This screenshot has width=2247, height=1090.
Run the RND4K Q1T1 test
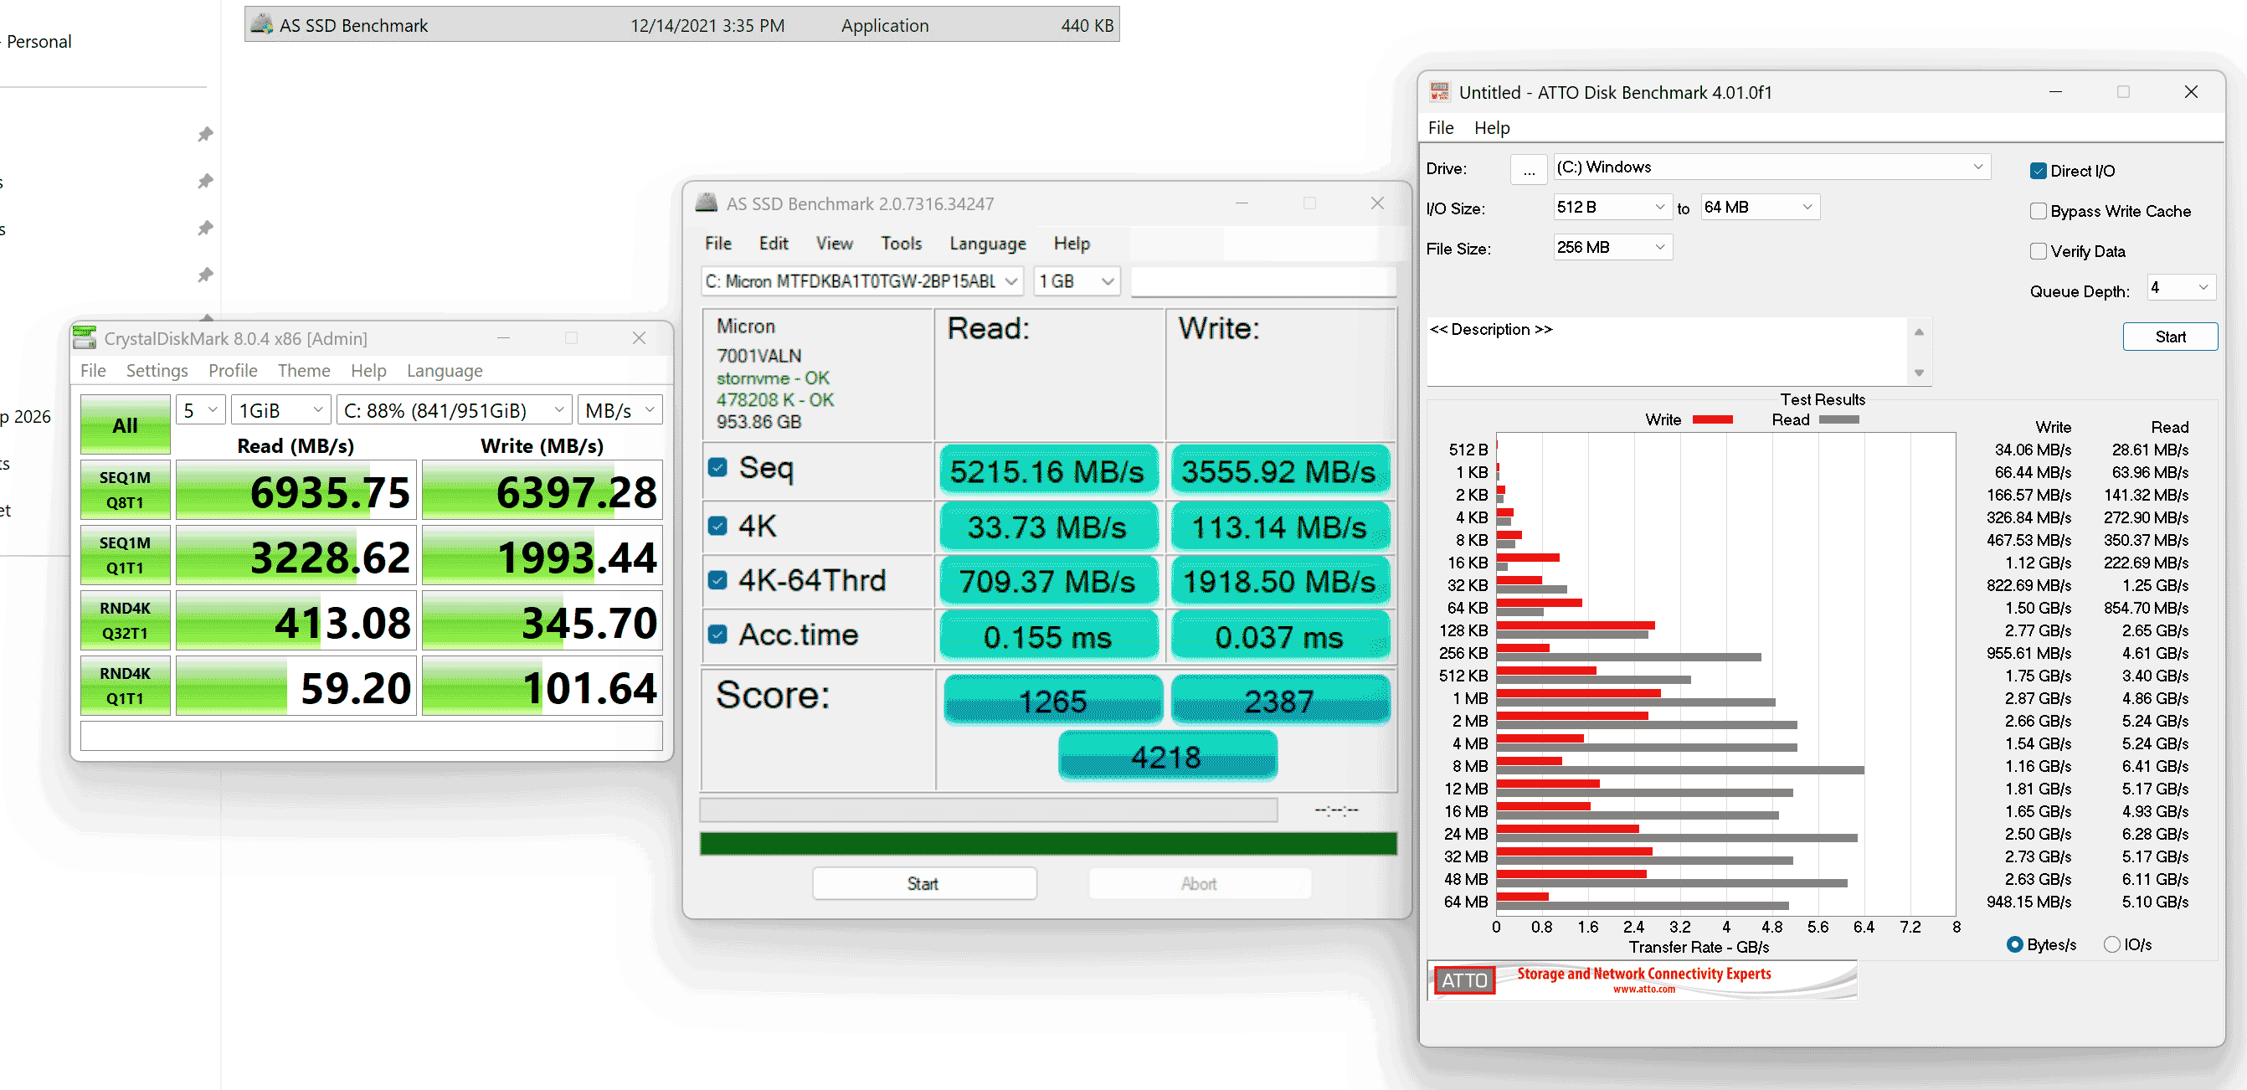pos(125,686)
